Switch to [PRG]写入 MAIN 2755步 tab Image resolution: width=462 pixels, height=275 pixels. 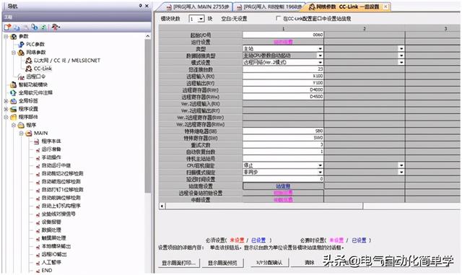pyautogui.click(x=198, y=6)
